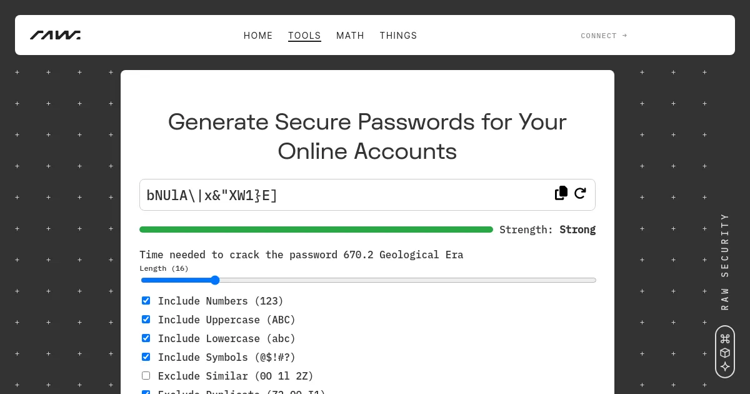This screenshot has width=750, height=394.
Task: Click the RAW logo
Action: point(55,35)
